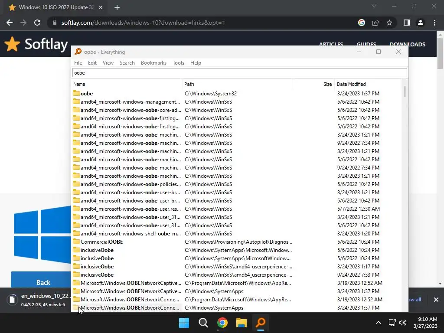Click Chrome page scrollbar up arrow
This screenshot has height=333, width=444.
click(x=440, y=34)
